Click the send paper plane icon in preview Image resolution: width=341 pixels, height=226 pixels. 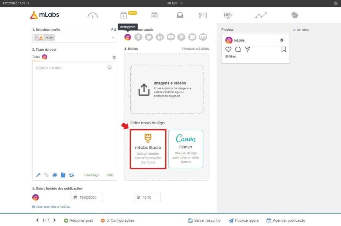[x=247, y=49]
